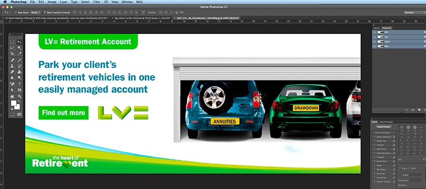Open the Image menu
426x189 pixels.
click(52, 2)
